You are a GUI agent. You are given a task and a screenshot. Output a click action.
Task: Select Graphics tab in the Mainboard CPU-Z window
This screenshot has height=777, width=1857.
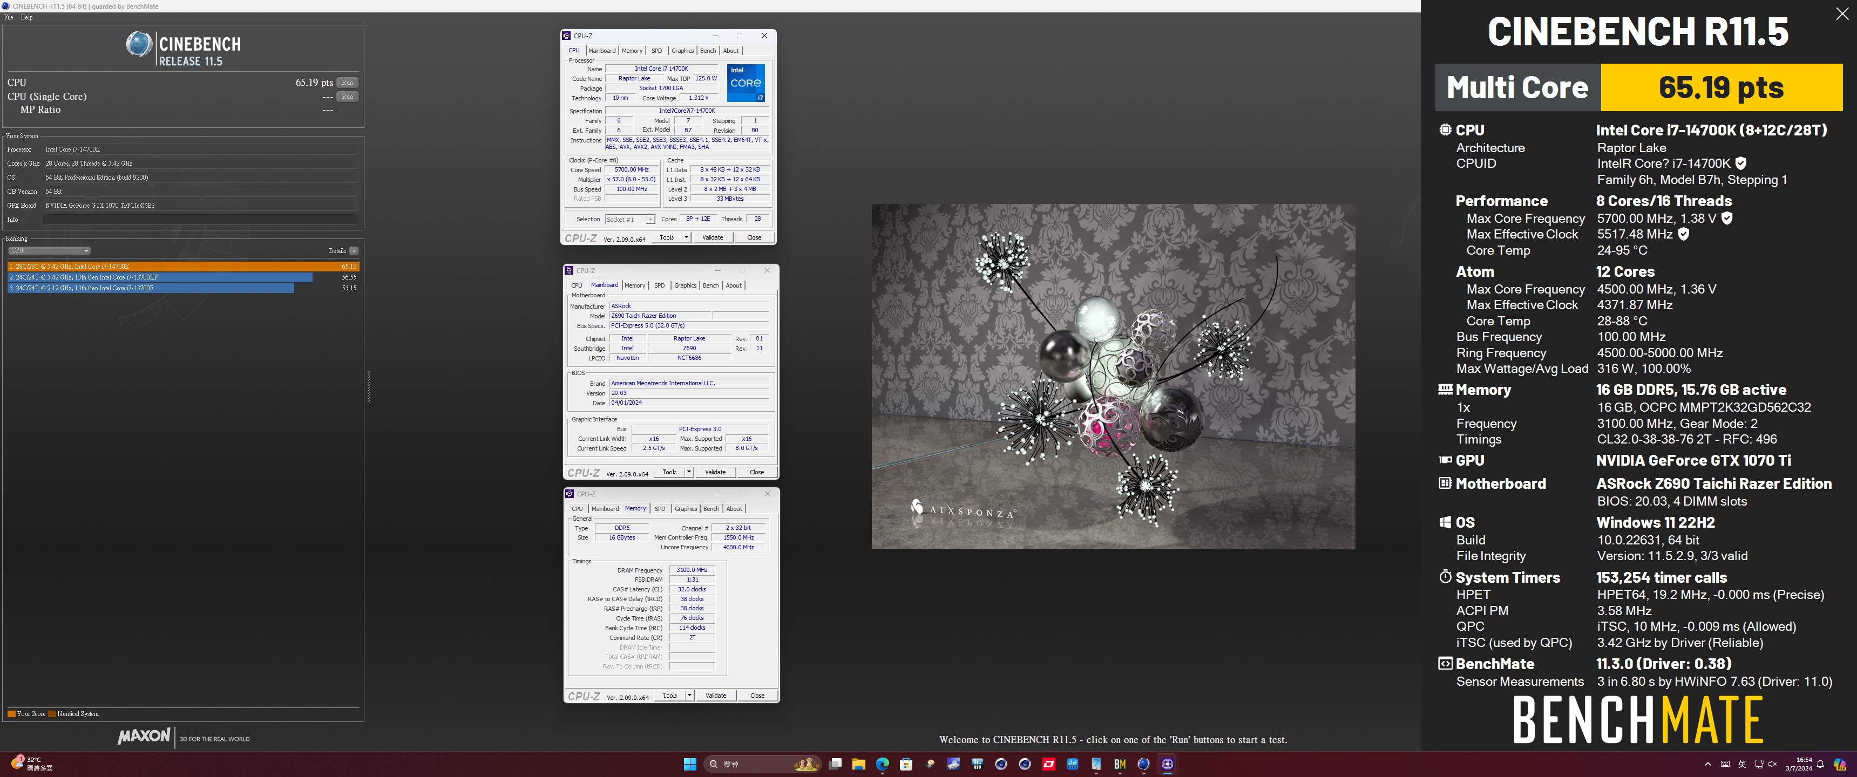[685, 285]
